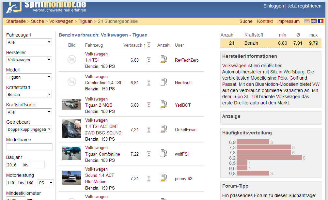Screen dimensions: 328x200
Task: Click the sort icon beside Verbrauch header
Action: click(x=149, y=45)
